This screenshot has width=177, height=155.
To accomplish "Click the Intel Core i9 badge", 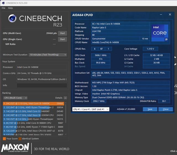I will 160,33.
